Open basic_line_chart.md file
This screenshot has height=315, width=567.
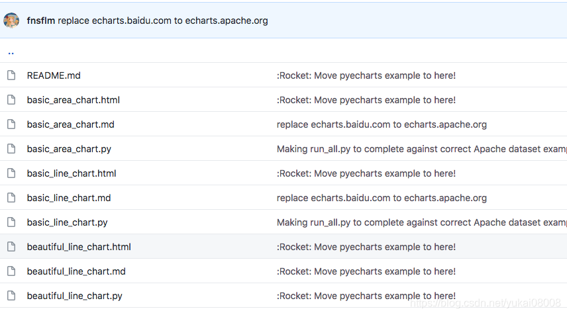coord(69,198)
